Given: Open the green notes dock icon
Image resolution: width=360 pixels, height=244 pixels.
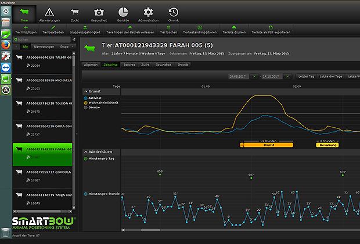Looking at the screenshot, I should pos(6,34).
